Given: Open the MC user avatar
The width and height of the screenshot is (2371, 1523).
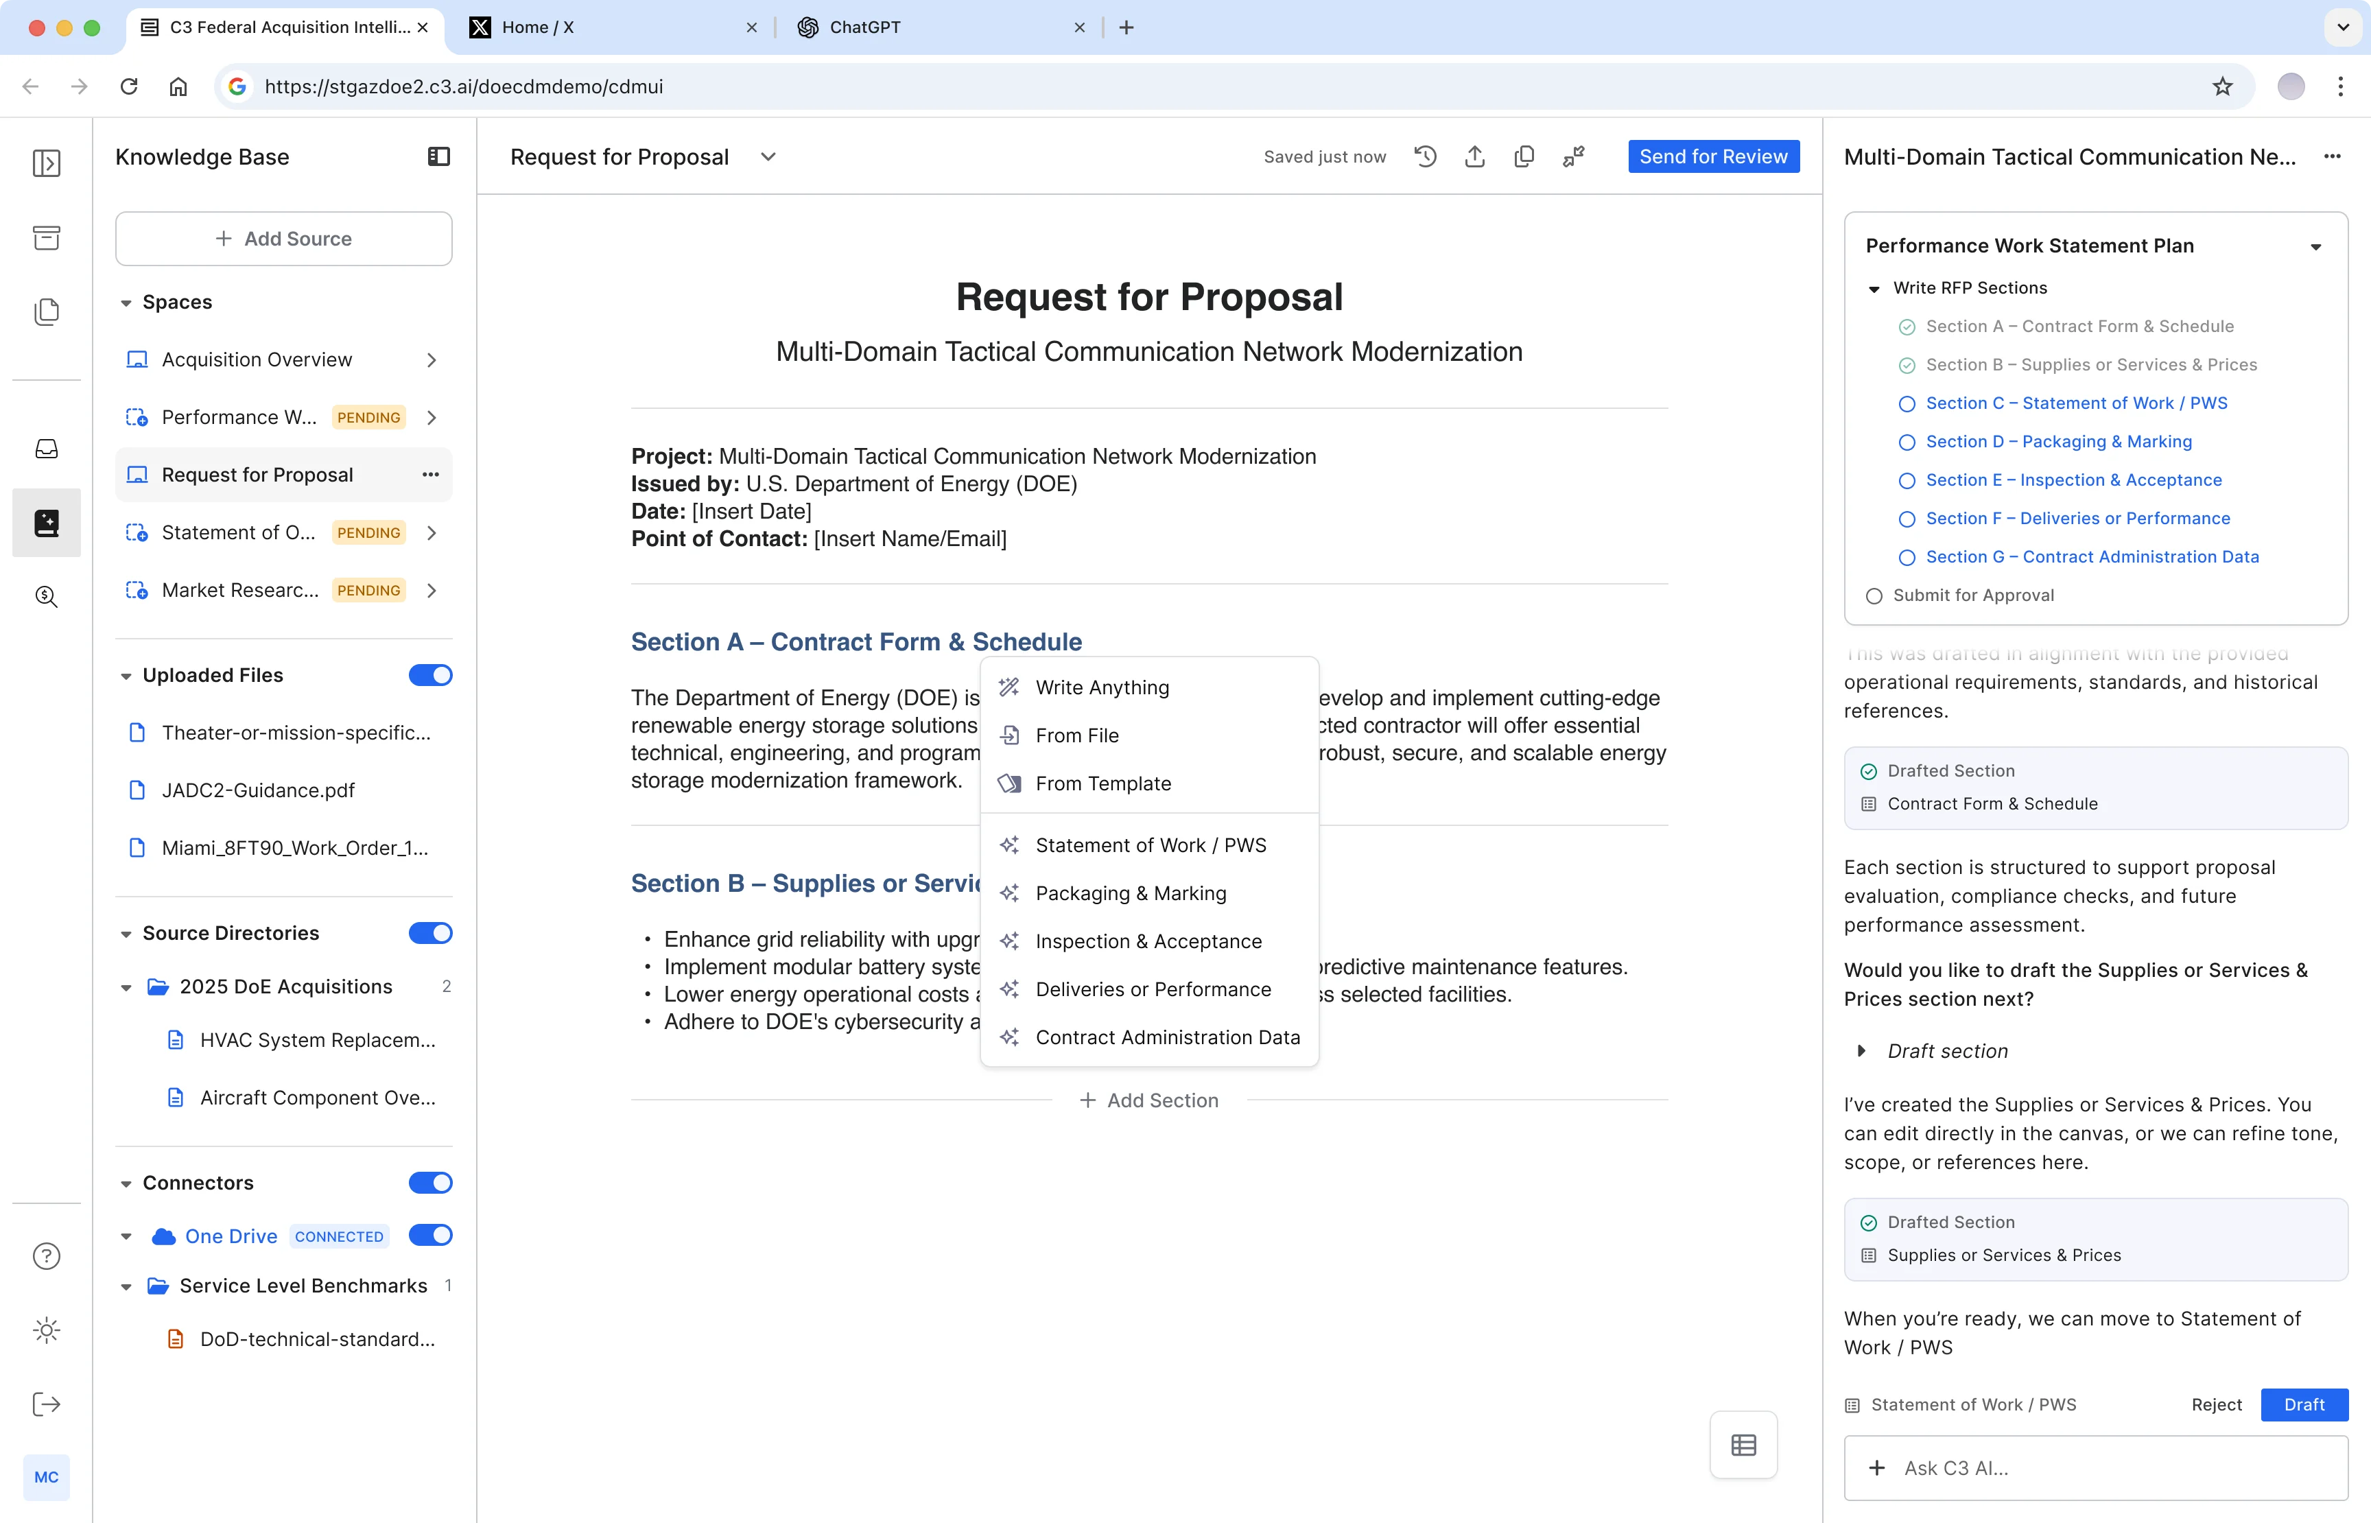Looking at the screenshot, I should (47, 1476).
